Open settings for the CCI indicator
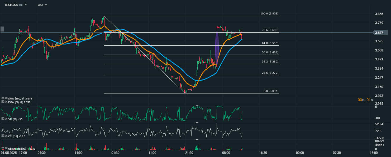The width and height of the screenshot is (391, 157). [3, 136]
